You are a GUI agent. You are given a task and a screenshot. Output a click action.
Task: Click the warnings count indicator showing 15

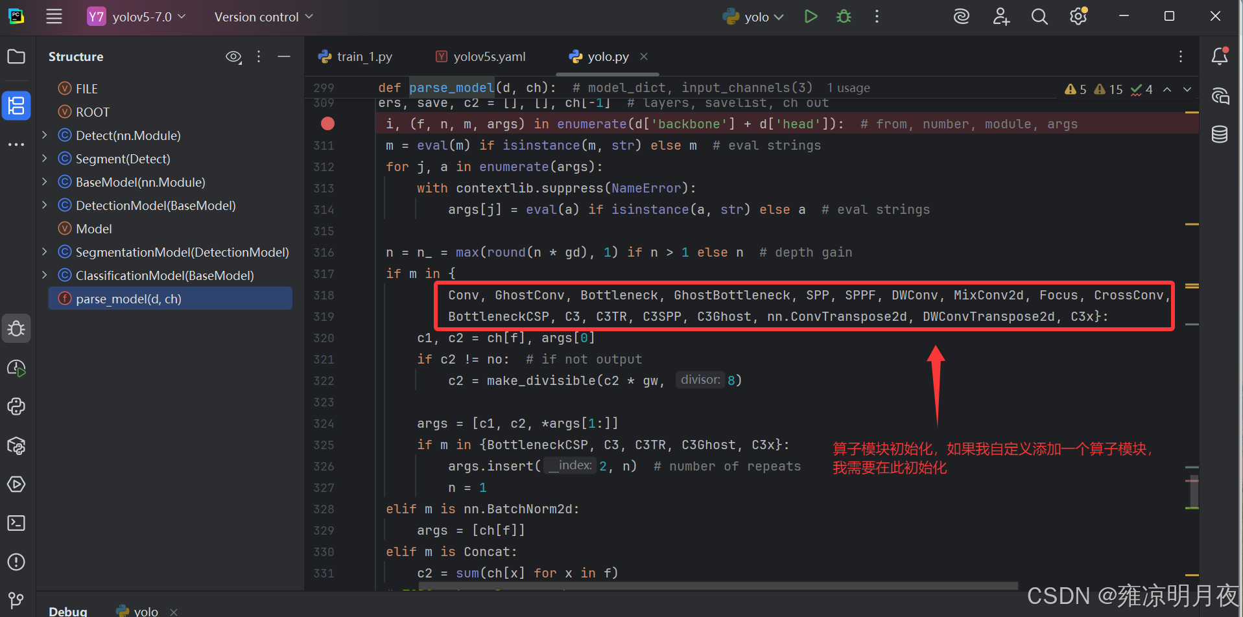point(1108,89)
